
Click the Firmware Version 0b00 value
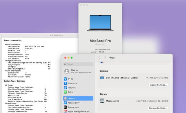tap(27, 54)
